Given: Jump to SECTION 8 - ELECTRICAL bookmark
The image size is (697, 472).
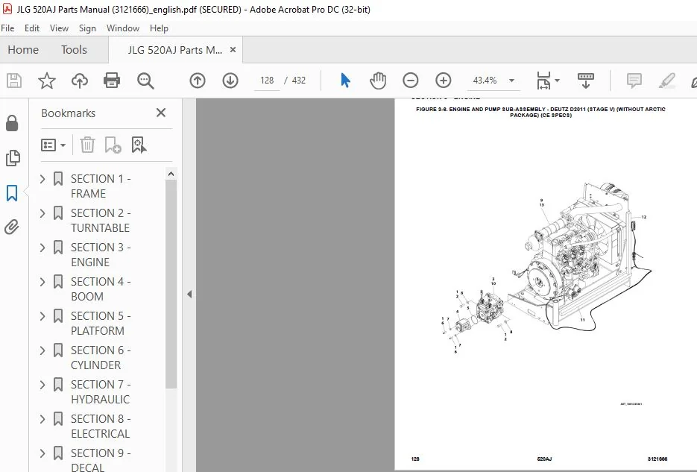Looking at the screenshot, I should [101, 427].
